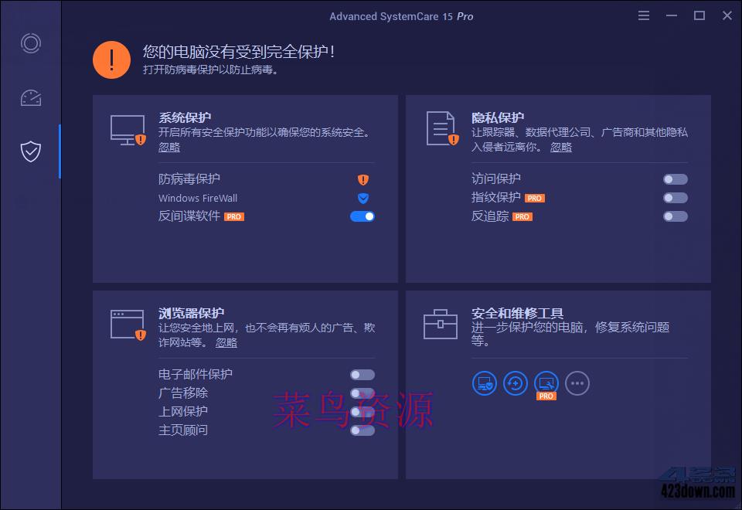Screen dimensions: 742x510
Task: Click 忽略 link in 系统保护 card
Action: click(170, 147)
